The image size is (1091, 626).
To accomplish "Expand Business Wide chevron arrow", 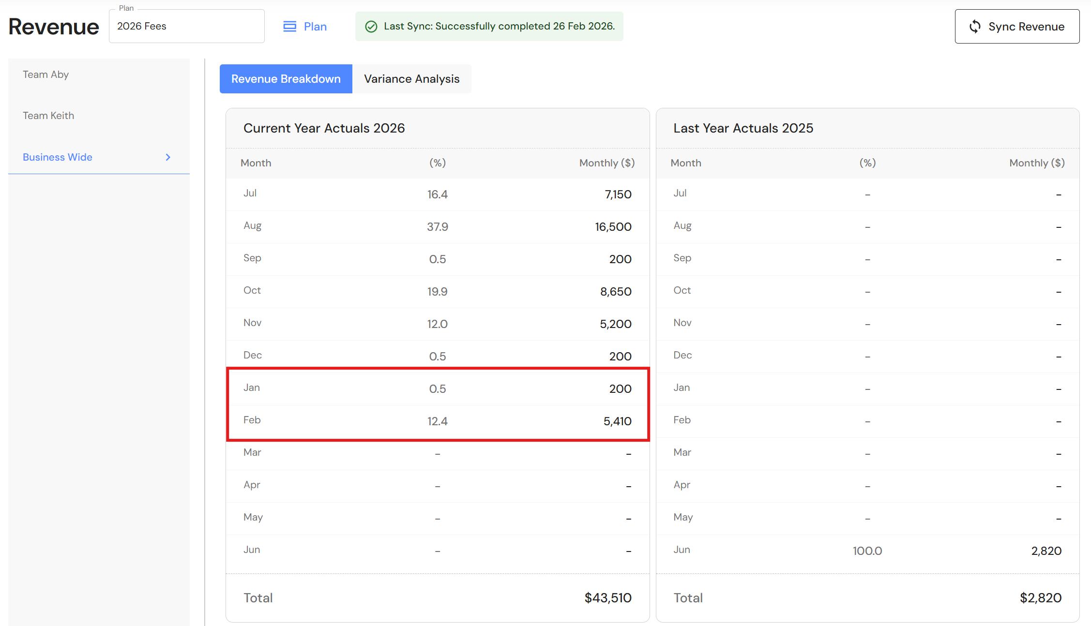I will coord(168,157).
